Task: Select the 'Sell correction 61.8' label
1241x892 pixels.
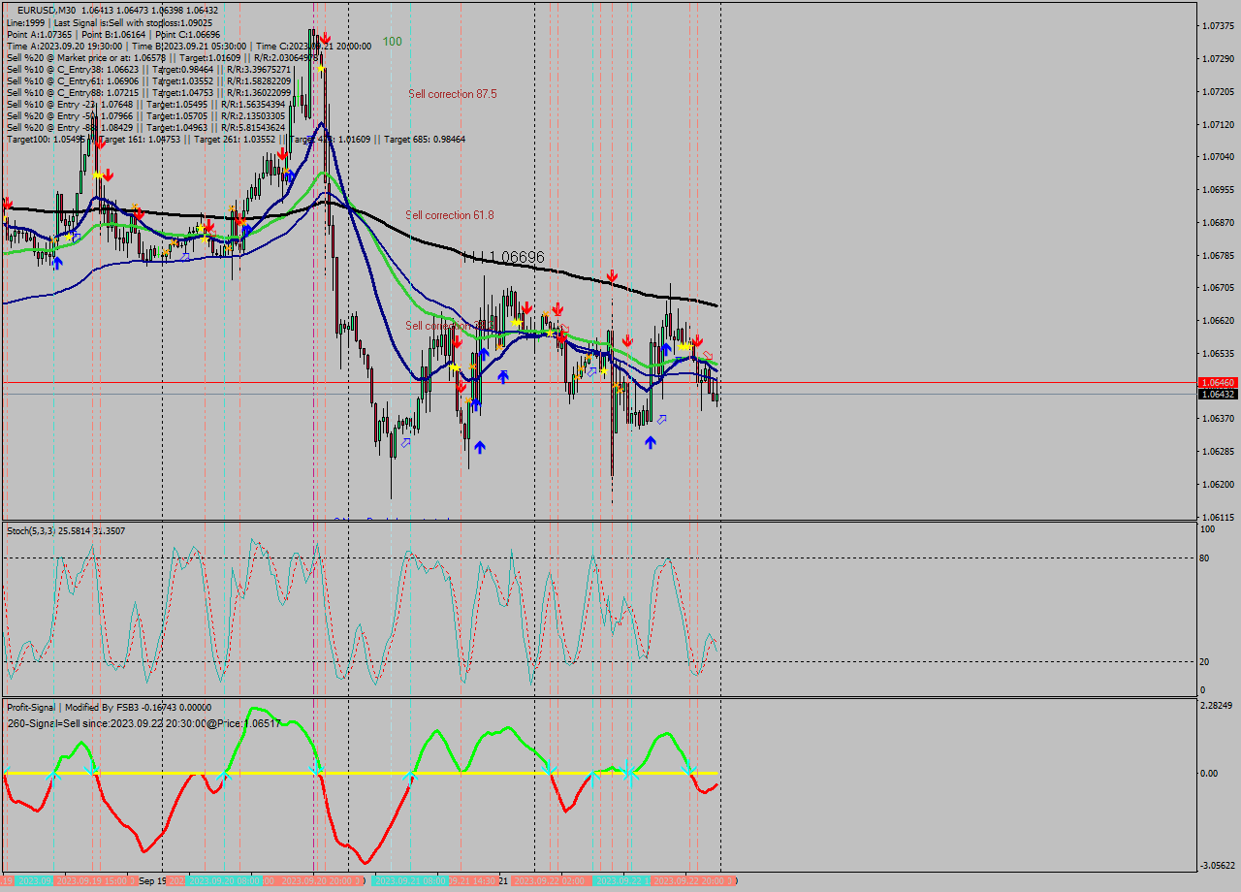Action: pyautogui.click(x=450, y=215)
